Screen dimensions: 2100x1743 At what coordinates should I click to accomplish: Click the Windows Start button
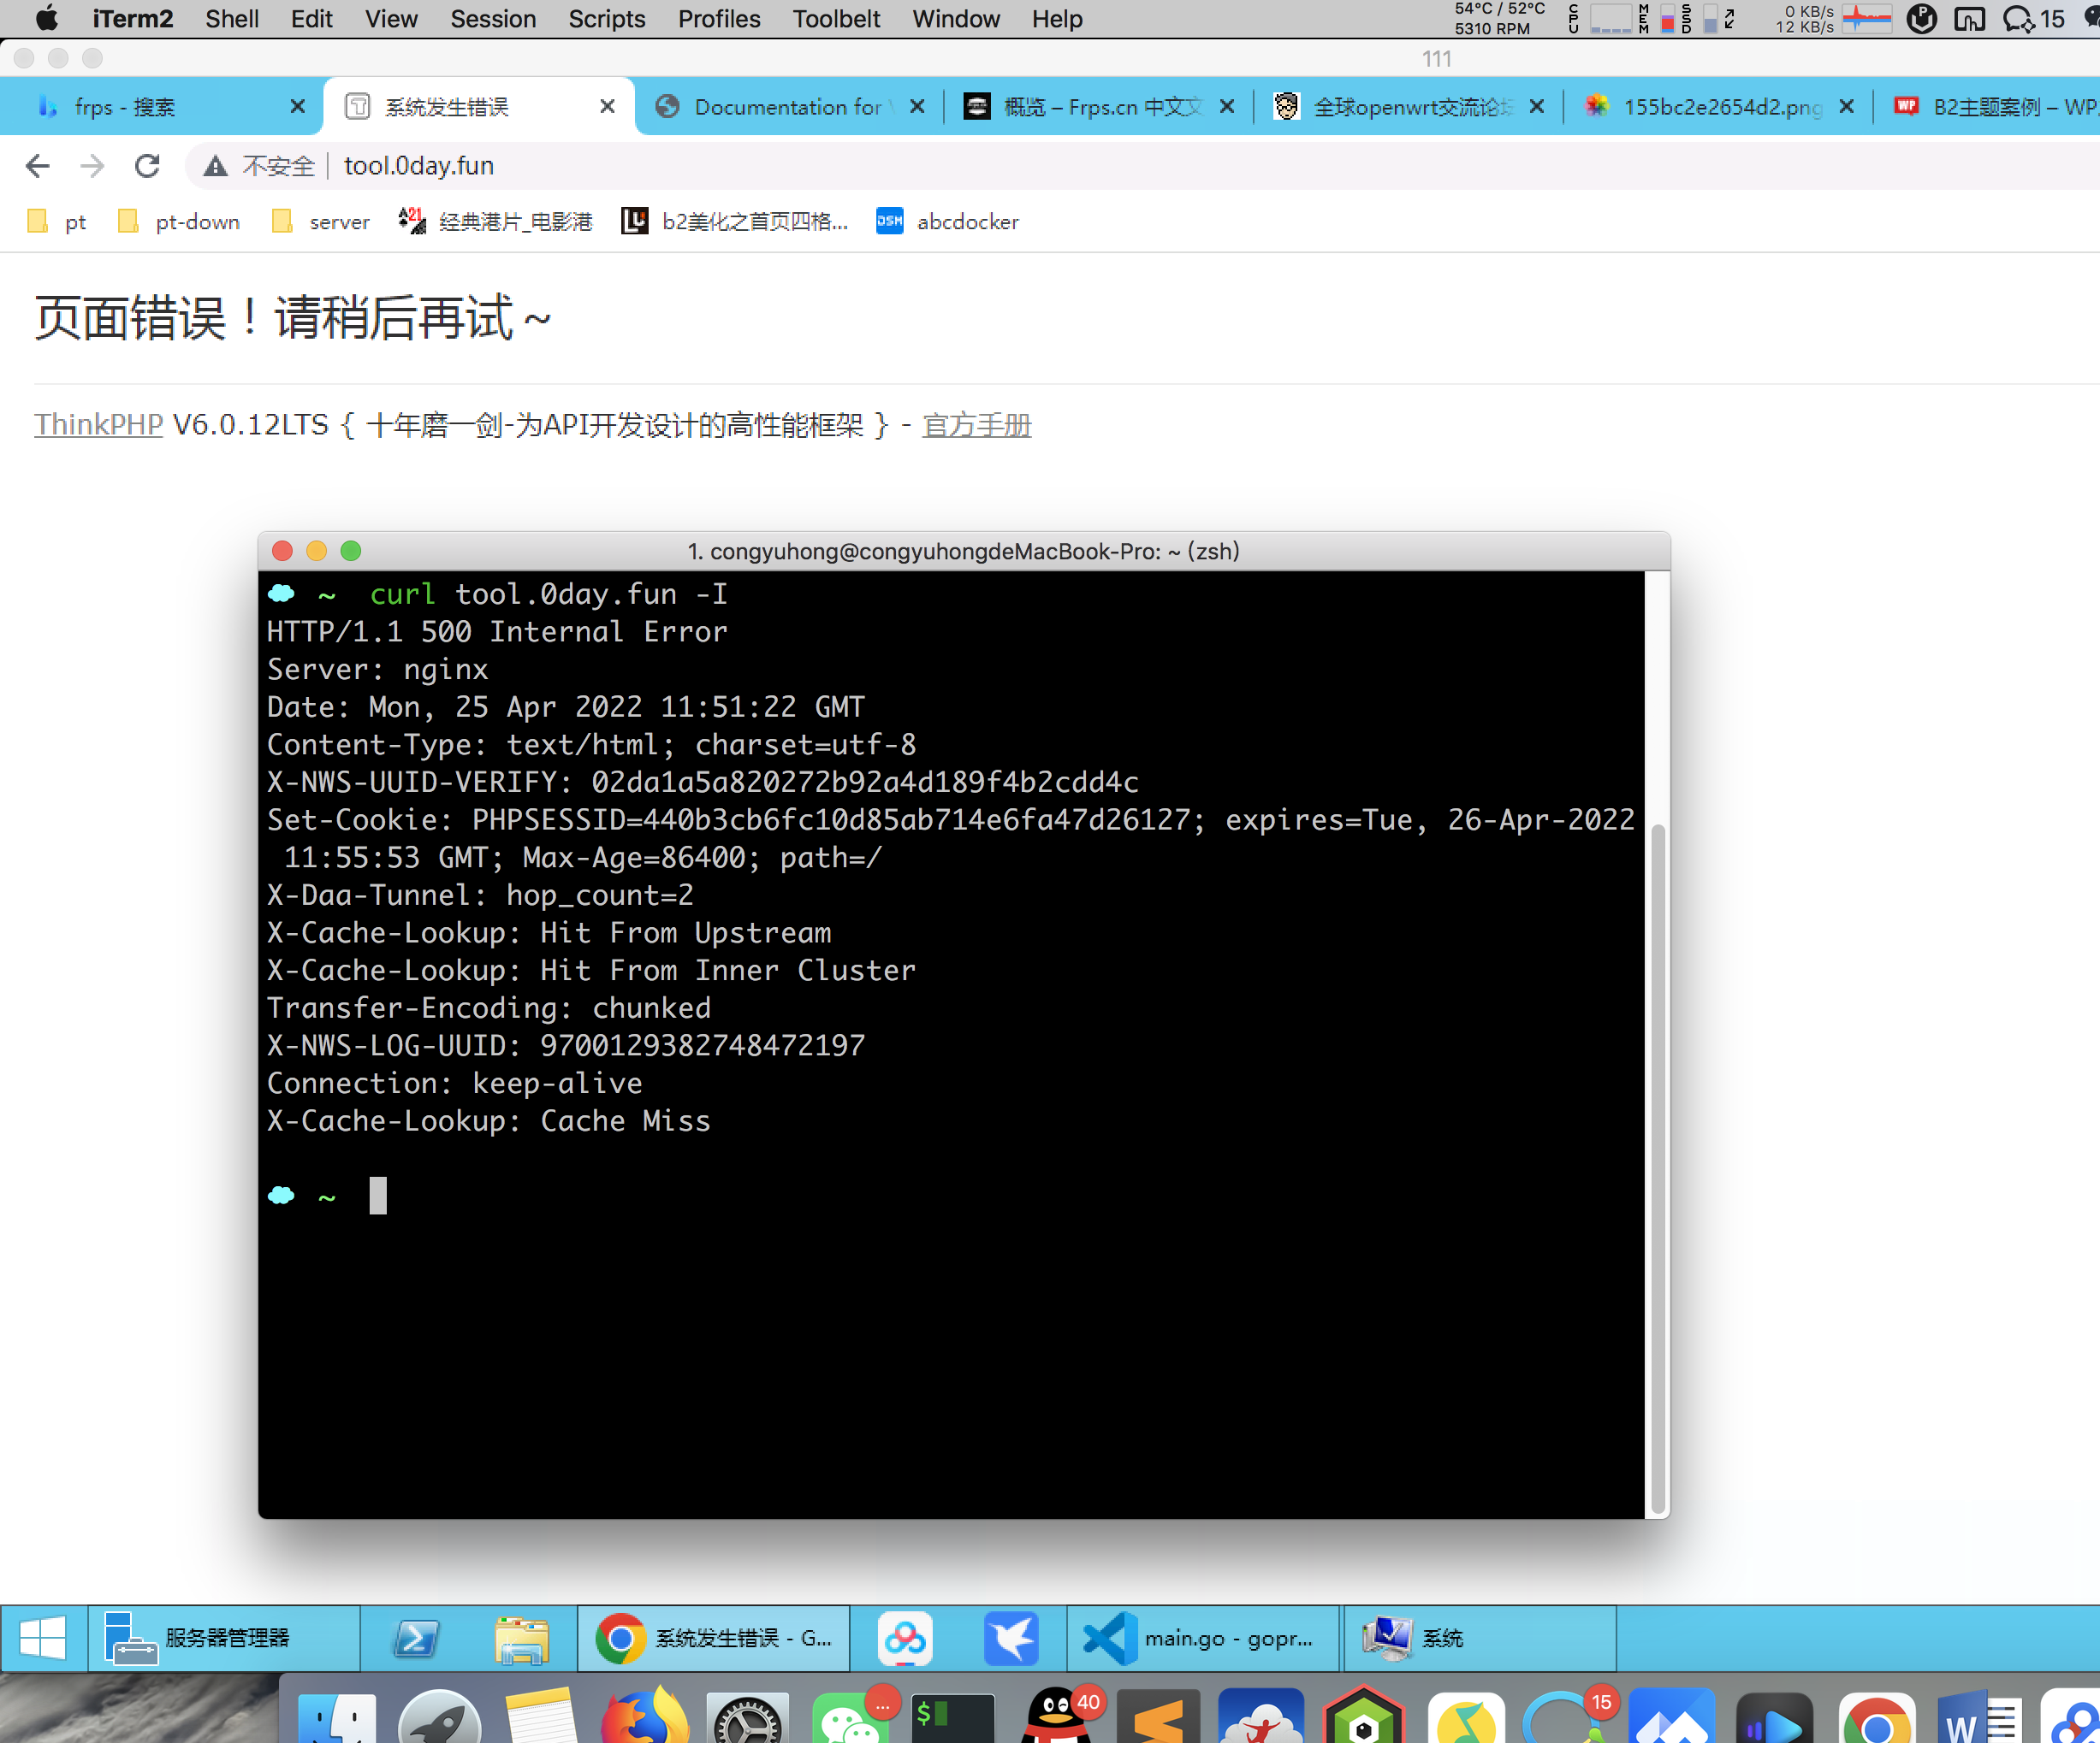click(x=43, y=1638)
